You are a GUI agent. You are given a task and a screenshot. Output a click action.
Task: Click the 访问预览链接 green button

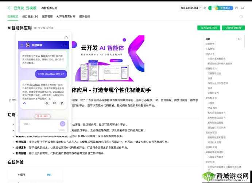(x=233, y=28)
